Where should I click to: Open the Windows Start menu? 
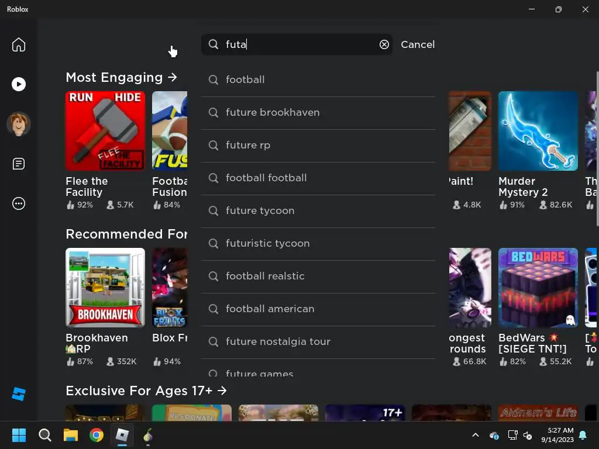tap(19, 435)
